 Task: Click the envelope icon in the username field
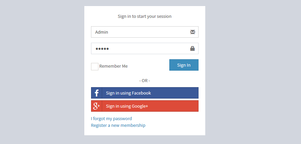pos(192,32)
